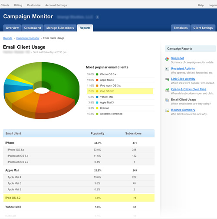217x219 pixels.
Task: Follow the Campaign Snapshot breadcrumb link
Action: 28,38
